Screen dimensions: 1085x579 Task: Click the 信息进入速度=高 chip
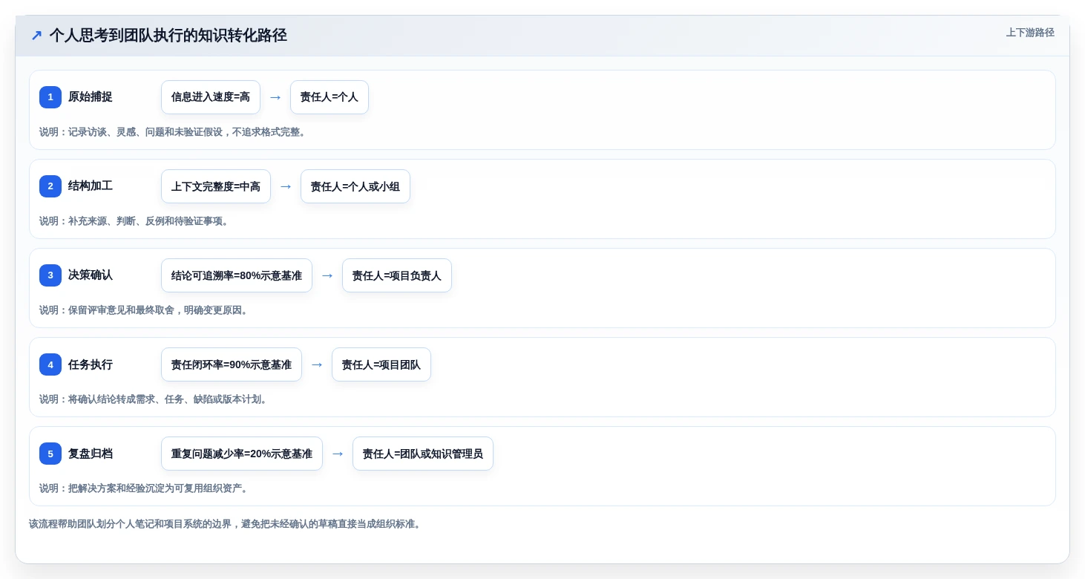(211, 97)
